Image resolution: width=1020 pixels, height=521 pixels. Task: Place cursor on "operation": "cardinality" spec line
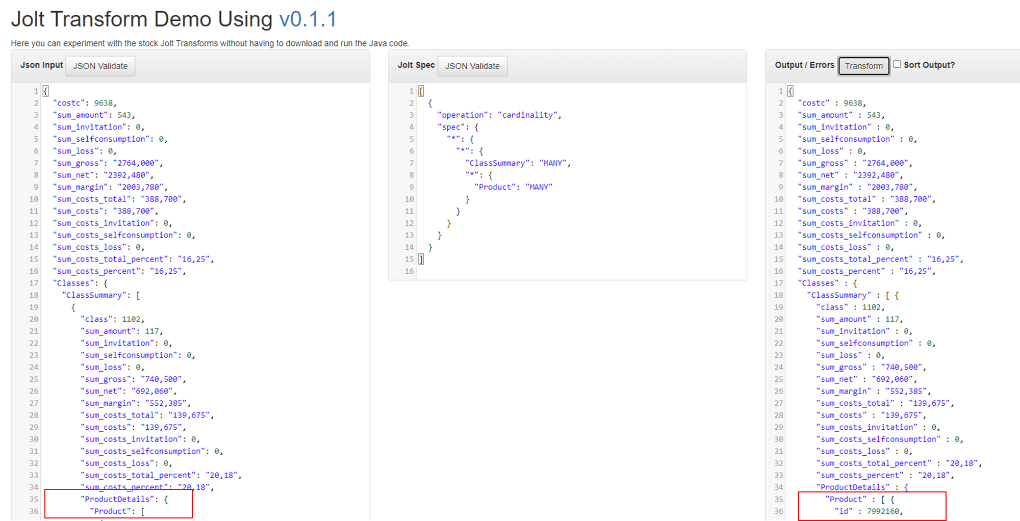point(499,115)
